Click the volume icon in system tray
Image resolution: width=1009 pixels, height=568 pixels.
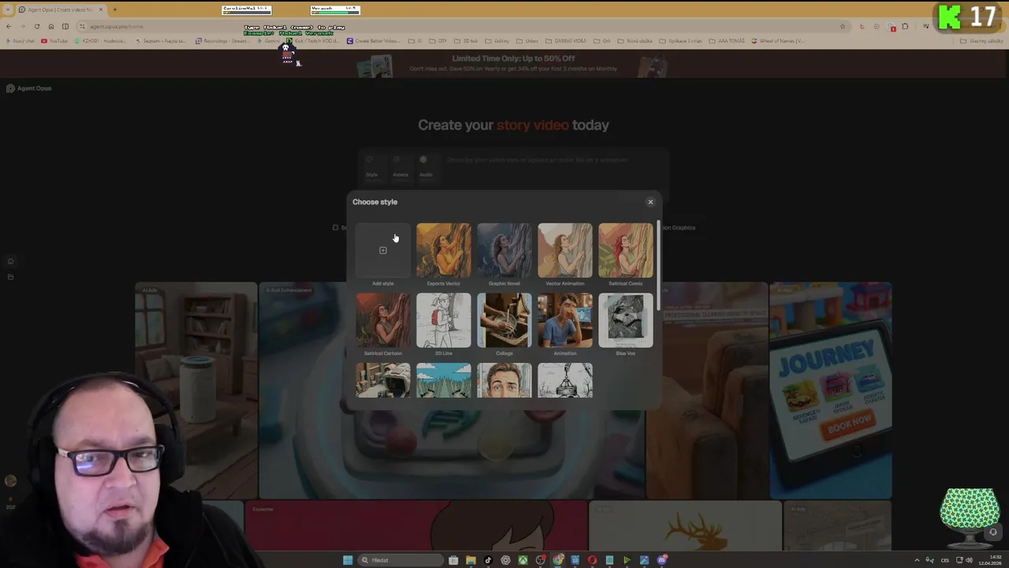coord(969,560)
